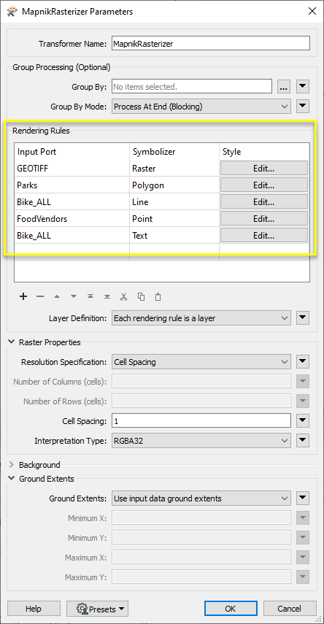Open the Presets menu

click(97, 609)
